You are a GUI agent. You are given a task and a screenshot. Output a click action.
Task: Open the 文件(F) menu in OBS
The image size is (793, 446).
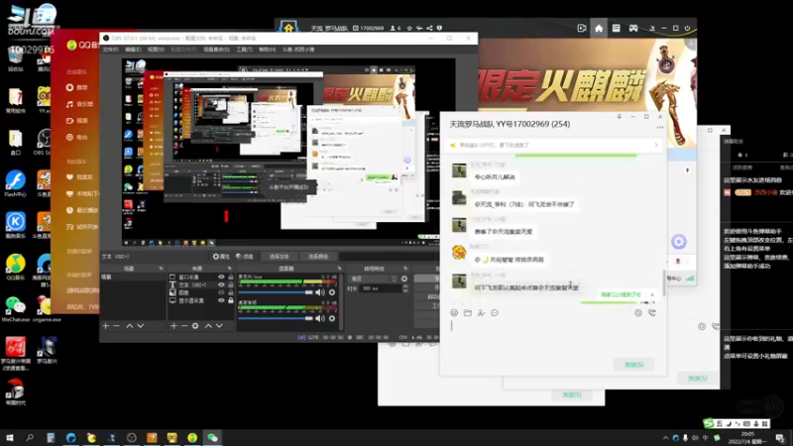point(110,50)
